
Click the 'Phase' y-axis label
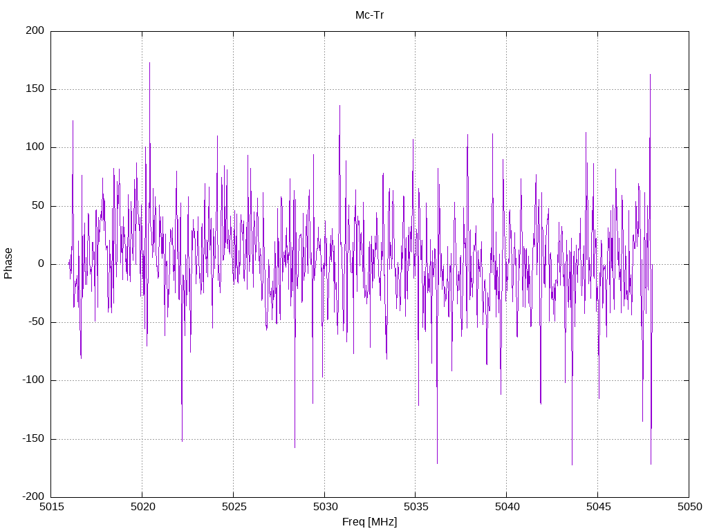pyautogui.click(x=8, y=263)
